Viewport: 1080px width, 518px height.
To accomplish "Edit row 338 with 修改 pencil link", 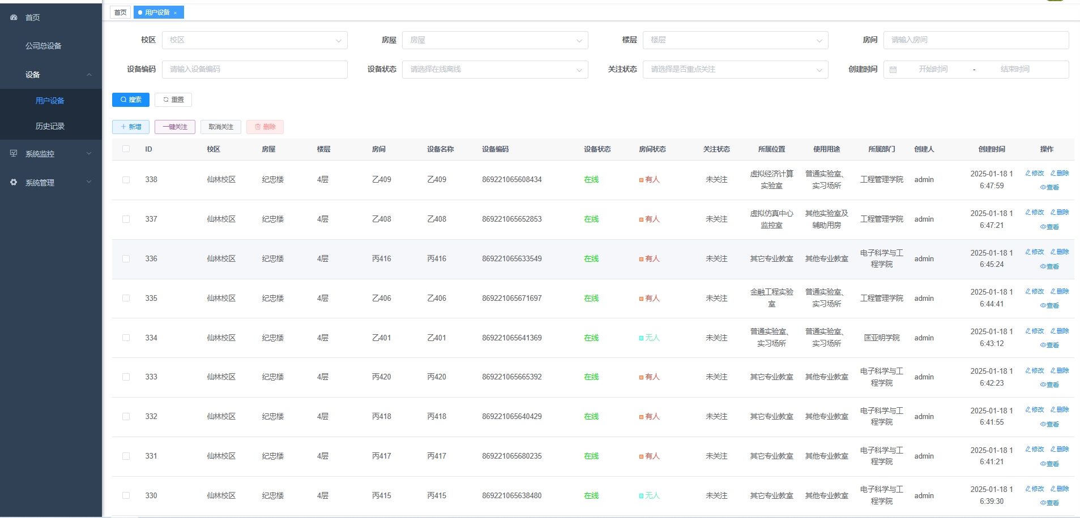I will (1035, 173).
